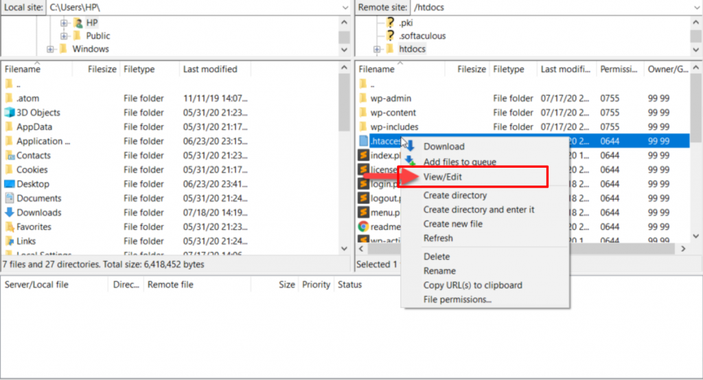Click the .atom folder icon
The width and height of the screenshot is (703, 380).
[x=9, y=98]
